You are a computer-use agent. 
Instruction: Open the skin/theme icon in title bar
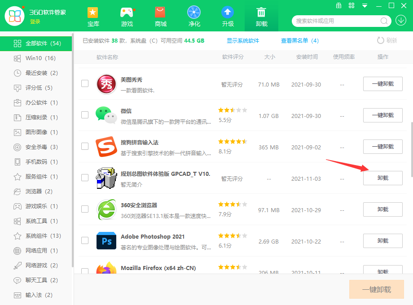tap(351, 5)
